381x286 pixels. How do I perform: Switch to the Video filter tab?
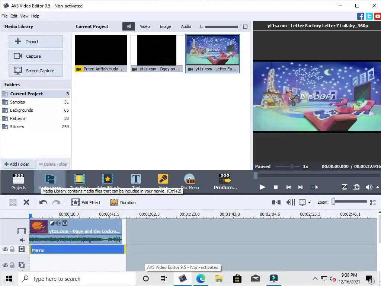(x=145, y=26)
